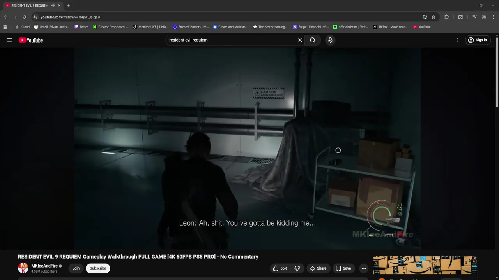Open the Stripe Financial Infrastructure bookmark
Screen dimensions: 499x280
tap(311, 27)
